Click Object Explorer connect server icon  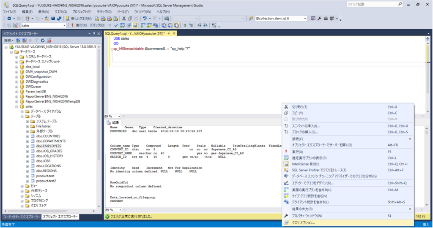[18, 40]
